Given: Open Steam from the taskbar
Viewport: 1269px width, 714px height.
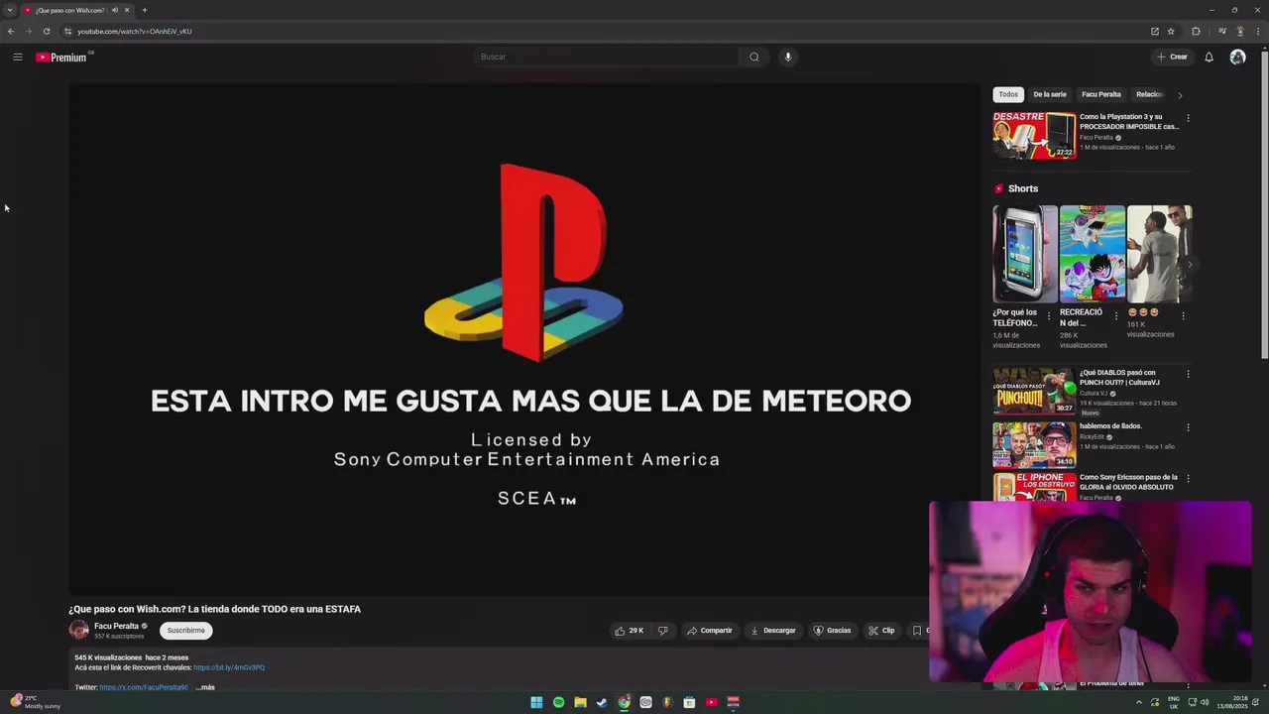Looking at the screenshot, I should click(x=602, y=702).
